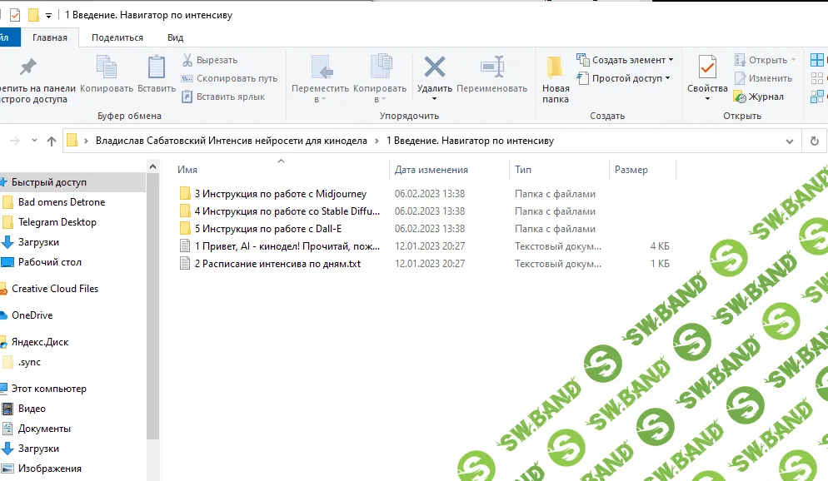Open the Share (Поделиться) ribbon tab

coord(117,37)
